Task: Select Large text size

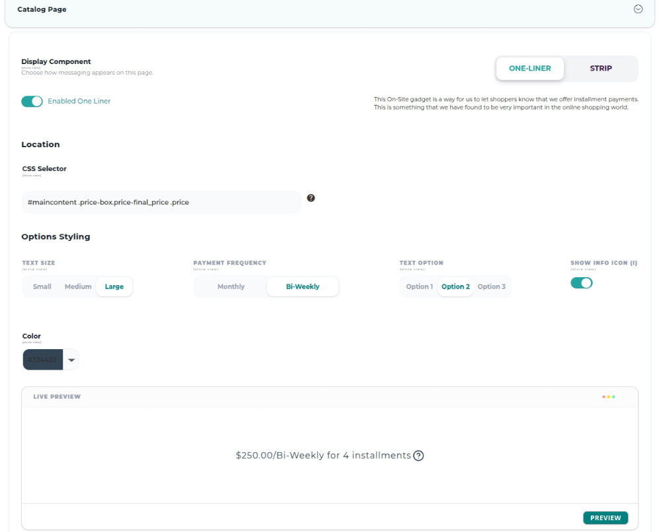Action: tap(114, 286)
